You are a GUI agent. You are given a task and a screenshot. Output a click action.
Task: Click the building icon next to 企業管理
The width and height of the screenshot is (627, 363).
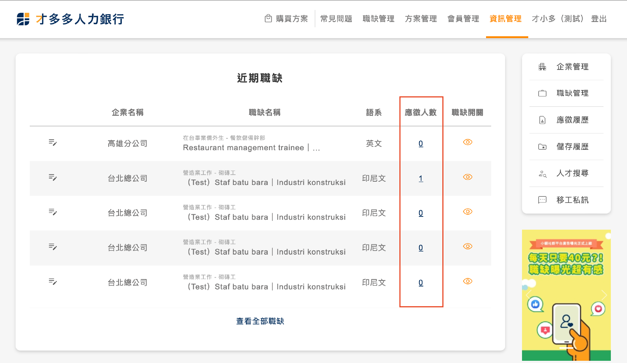(542, 67)
